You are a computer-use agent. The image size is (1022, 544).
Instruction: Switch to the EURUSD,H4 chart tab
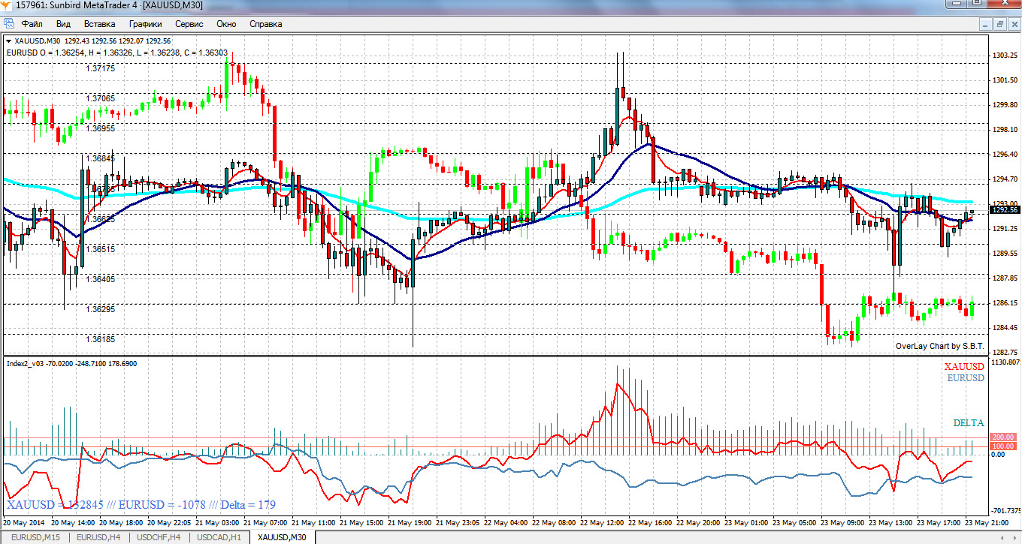(98, 537)
